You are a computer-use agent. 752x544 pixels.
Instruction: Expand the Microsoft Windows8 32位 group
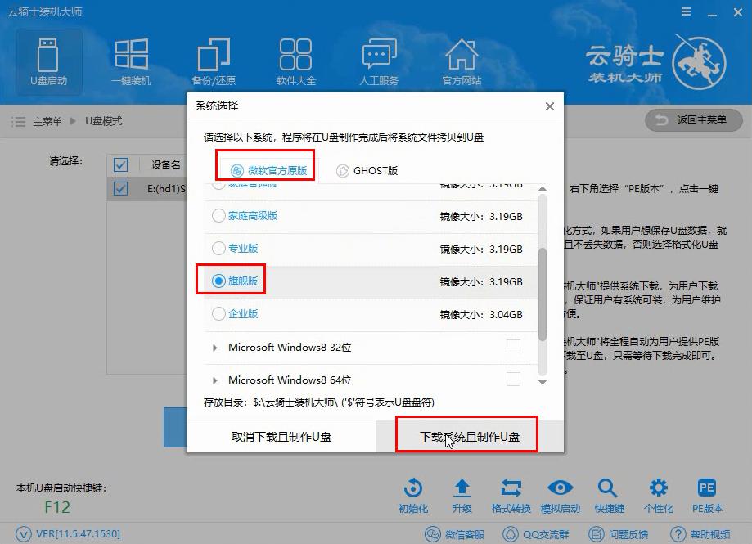(x=215, y=348)
